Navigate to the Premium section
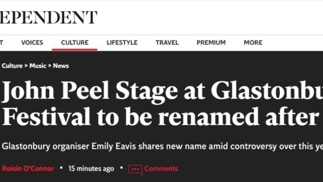 click(x=211, y=43)
